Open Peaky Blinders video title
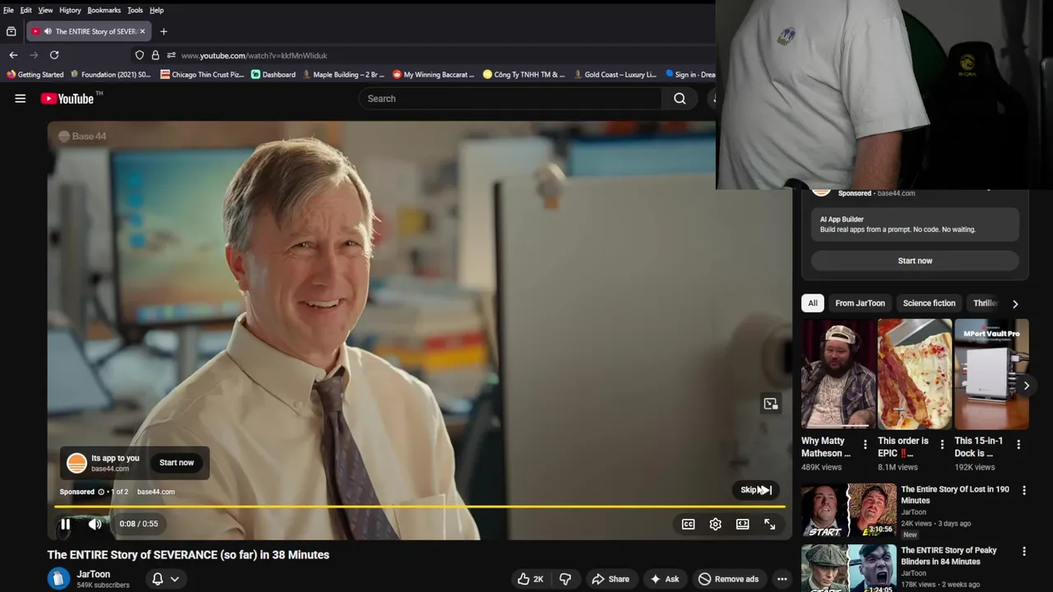This screenshot has height=592, width=1053. tap(949, 556)
